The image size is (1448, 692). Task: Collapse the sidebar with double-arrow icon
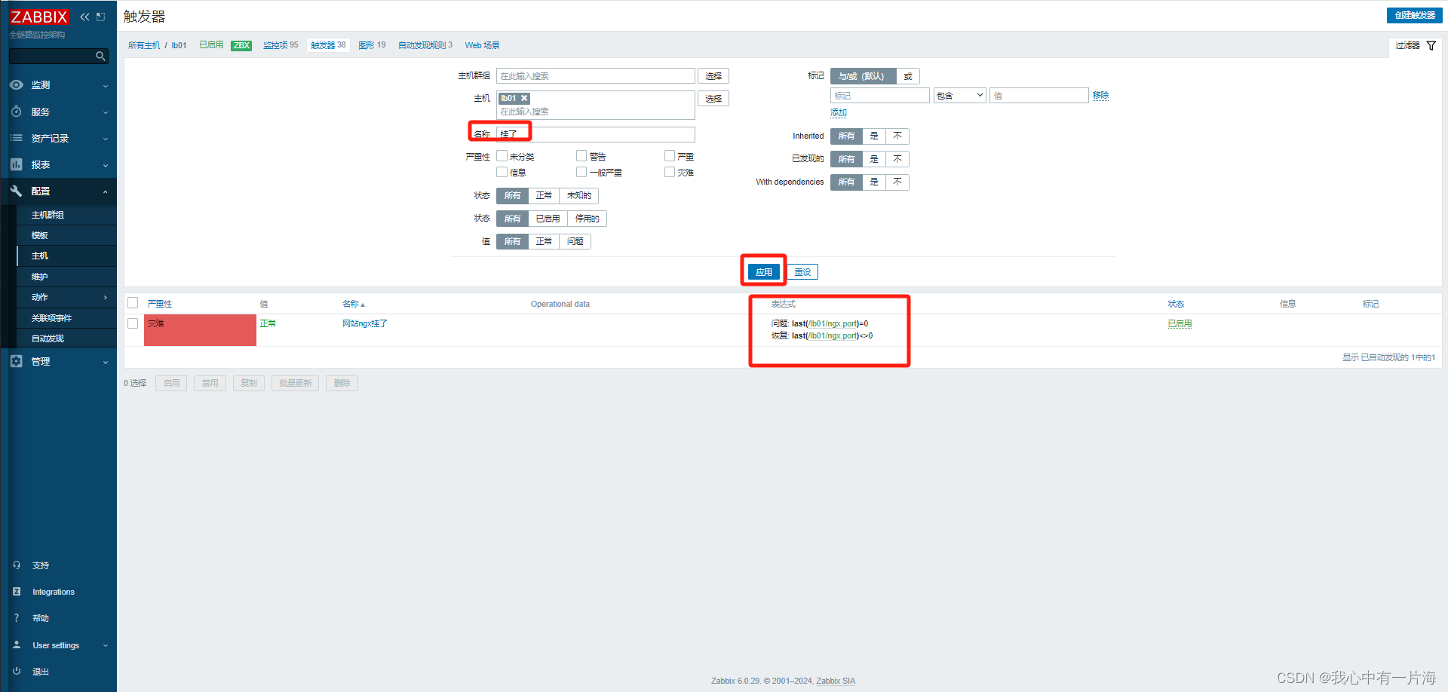click(84, 17)
